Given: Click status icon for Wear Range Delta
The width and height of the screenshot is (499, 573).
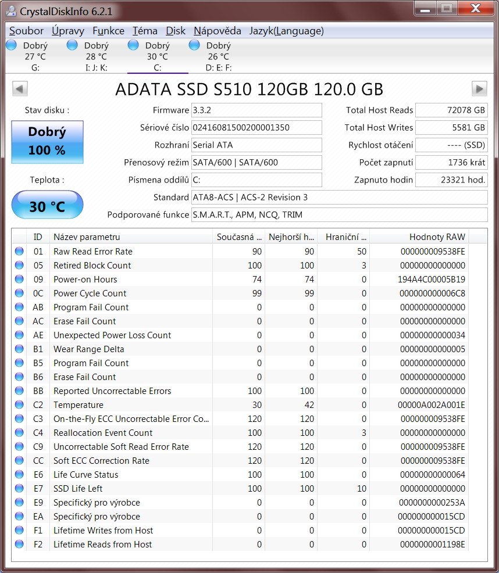Looking at the screenshot, I should pos(19,349).
